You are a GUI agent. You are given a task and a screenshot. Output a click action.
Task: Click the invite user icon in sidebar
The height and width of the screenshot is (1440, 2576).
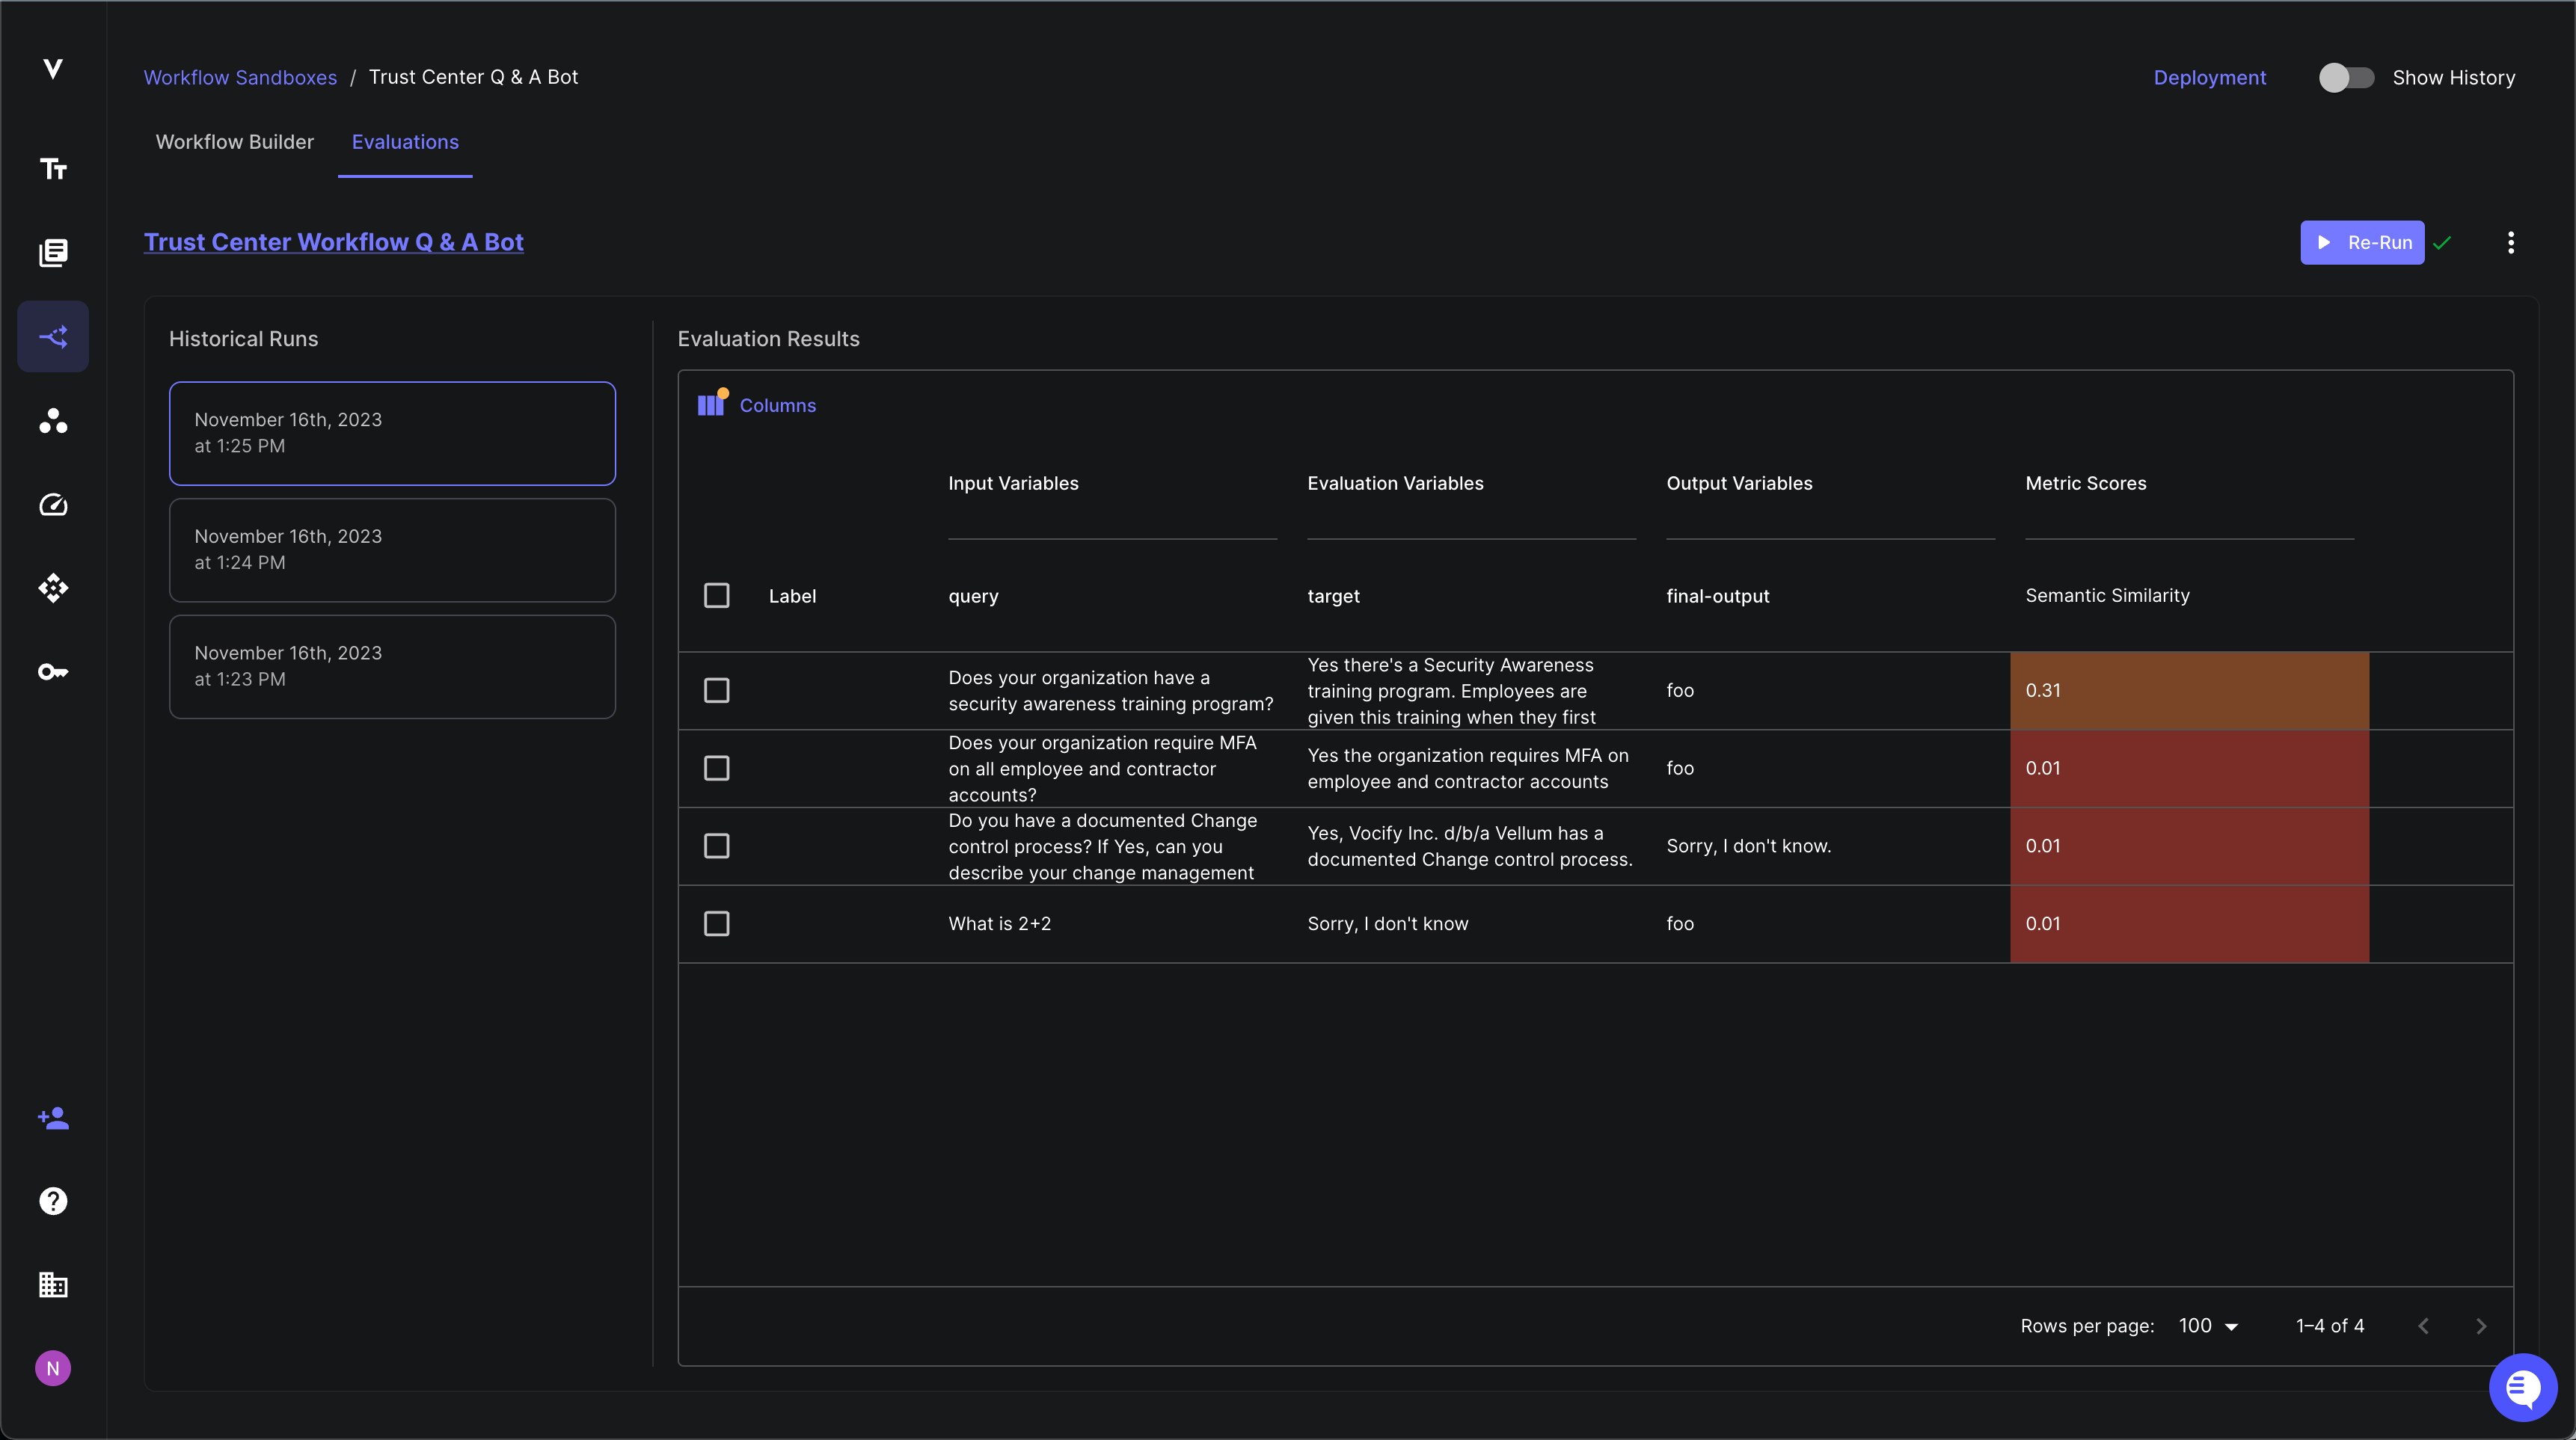click(x=53, y=1117)
